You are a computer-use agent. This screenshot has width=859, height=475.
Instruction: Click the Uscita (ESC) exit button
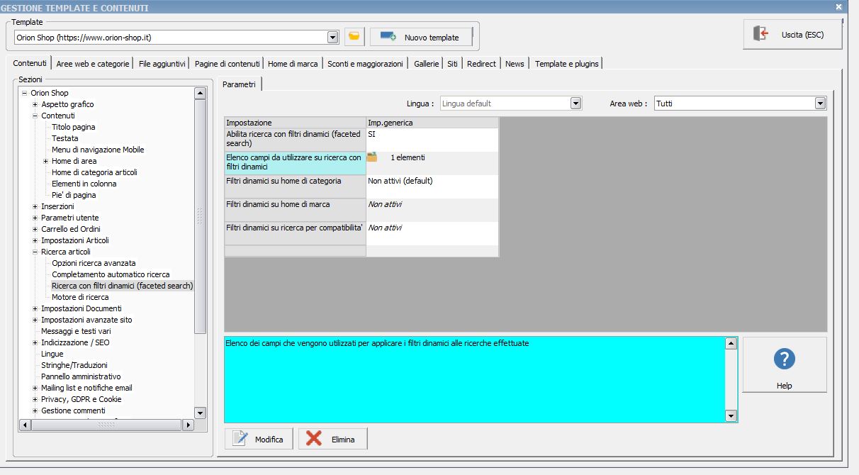[792, 34]
